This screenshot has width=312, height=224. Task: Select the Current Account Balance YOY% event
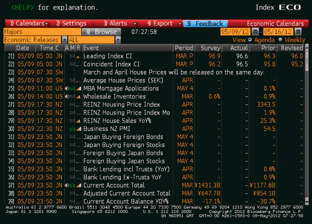point(126,201)
